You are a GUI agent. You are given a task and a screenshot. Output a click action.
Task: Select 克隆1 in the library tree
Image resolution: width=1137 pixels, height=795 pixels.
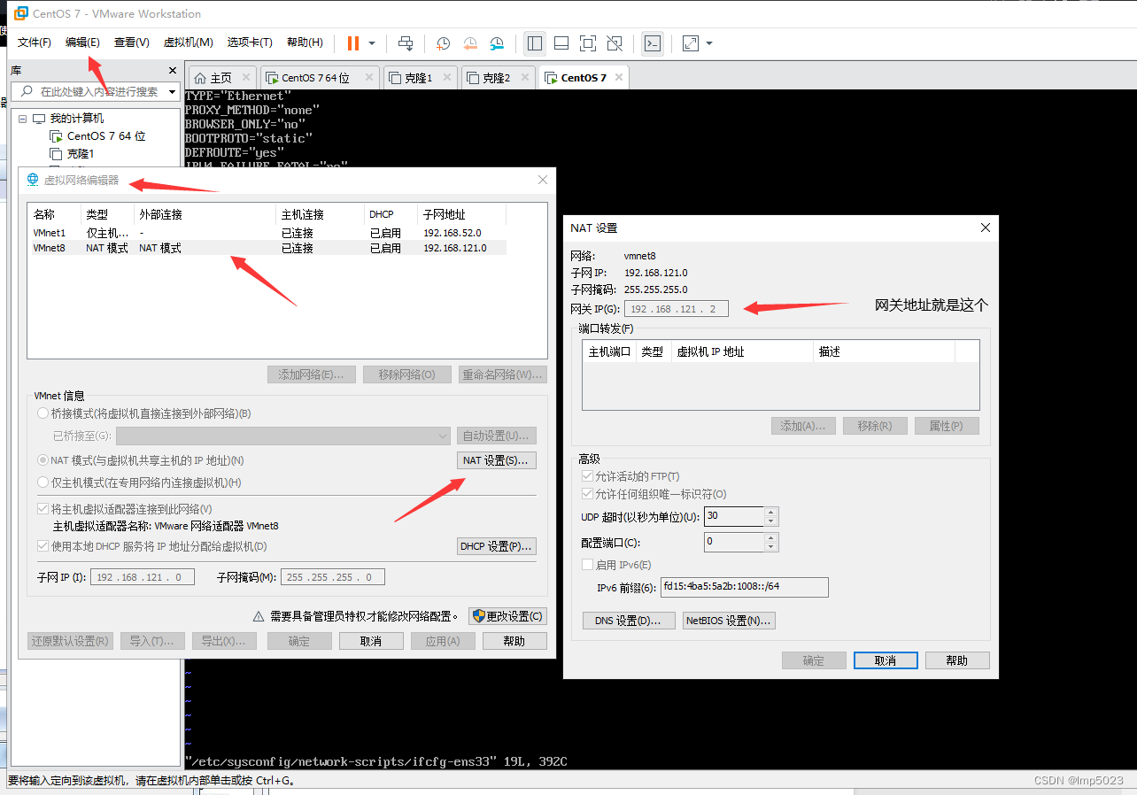81,154
